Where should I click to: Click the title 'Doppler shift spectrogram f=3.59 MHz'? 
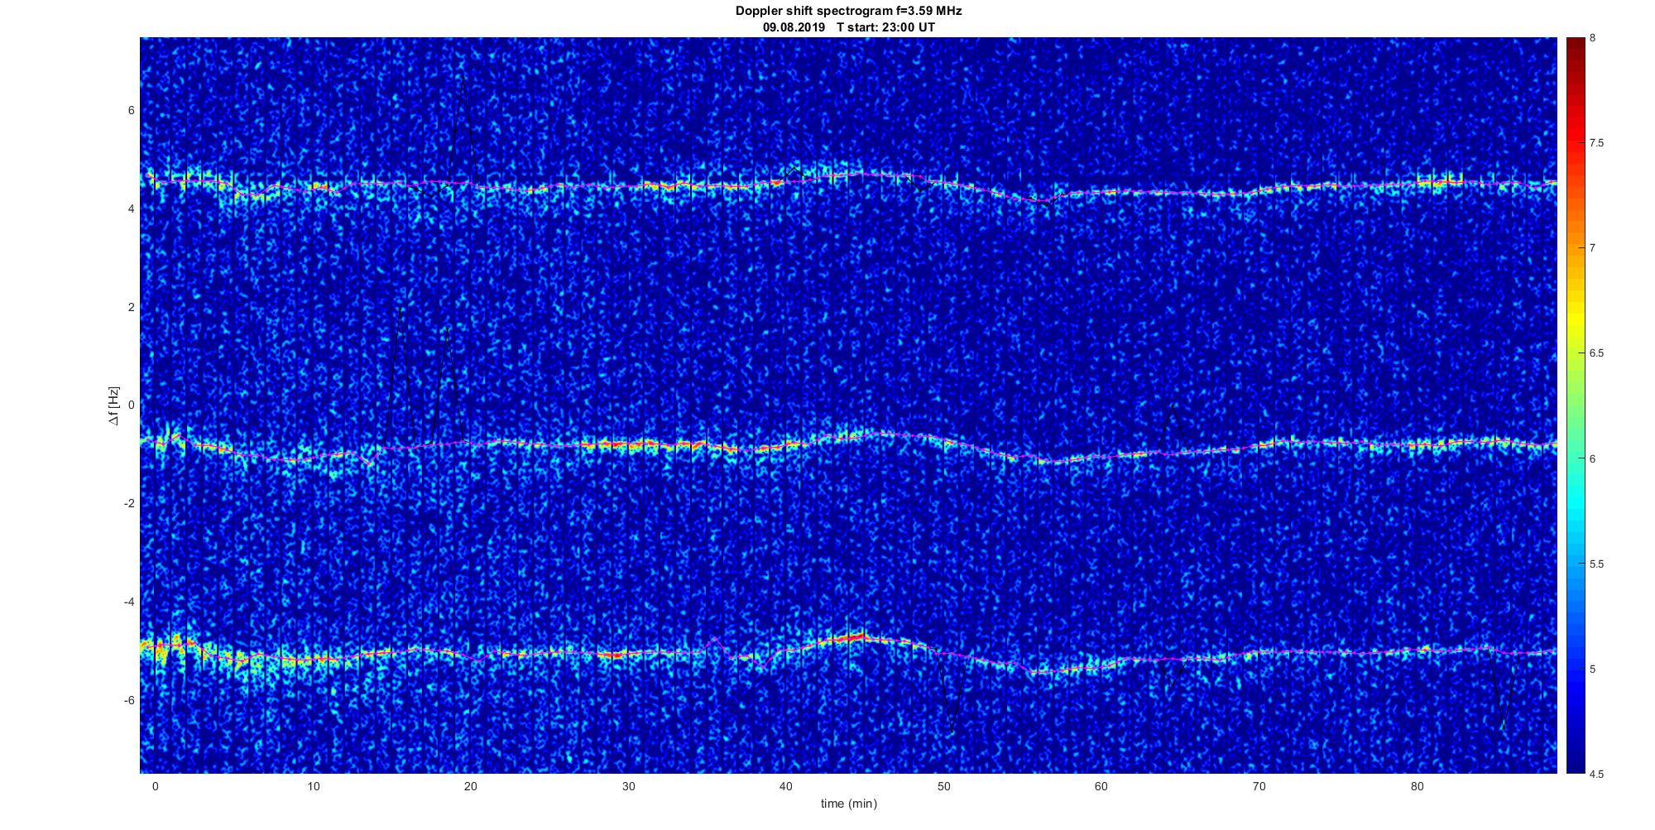pyautogui.click(x=848, y=11)
